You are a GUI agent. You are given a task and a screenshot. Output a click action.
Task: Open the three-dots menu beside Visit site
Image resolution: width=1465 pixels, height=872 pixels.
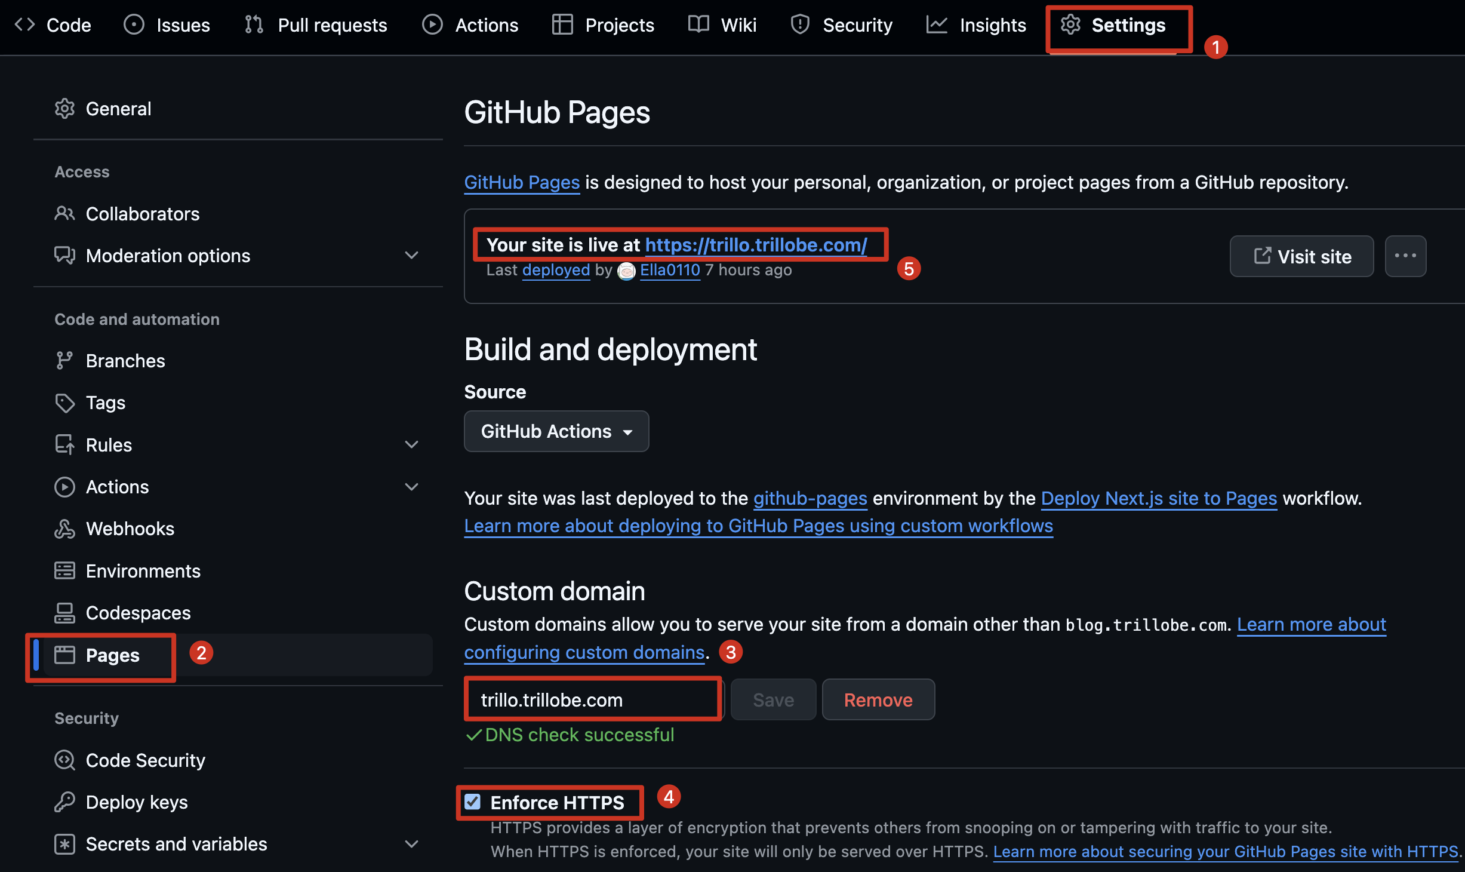click(x=1405, y=256)
